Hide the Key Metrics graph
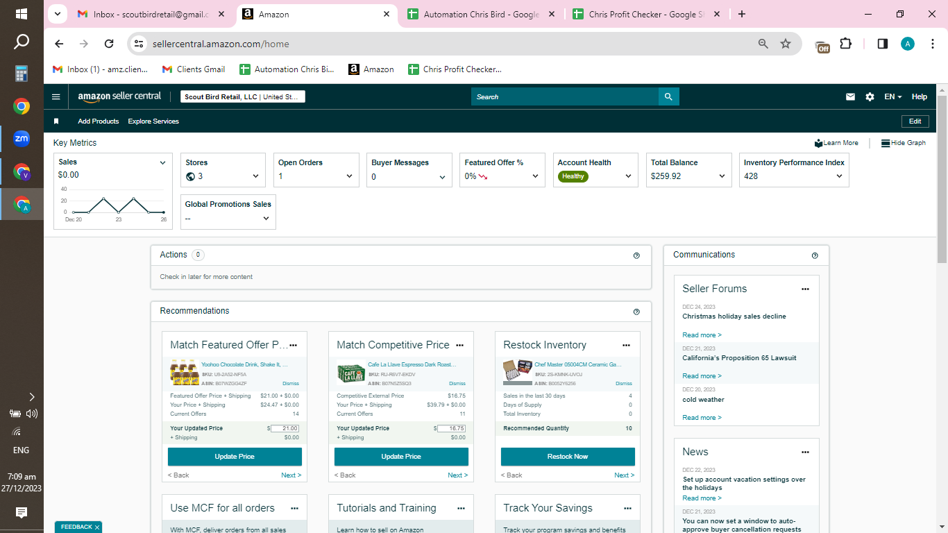 click(x=904, y=143)
